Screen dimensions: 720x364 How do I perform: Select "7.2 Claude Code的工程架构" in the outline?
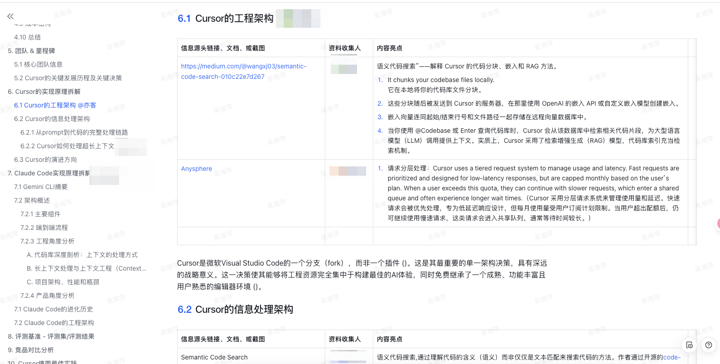coord(54,323)
